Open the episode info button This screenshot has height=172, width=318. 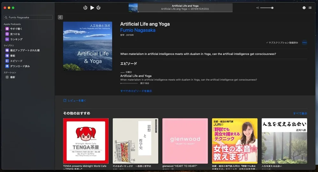[x=304, y=8]
